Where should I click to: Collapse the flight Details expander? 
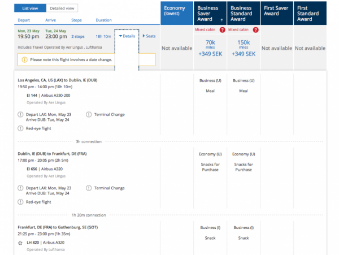coord(127,36)
